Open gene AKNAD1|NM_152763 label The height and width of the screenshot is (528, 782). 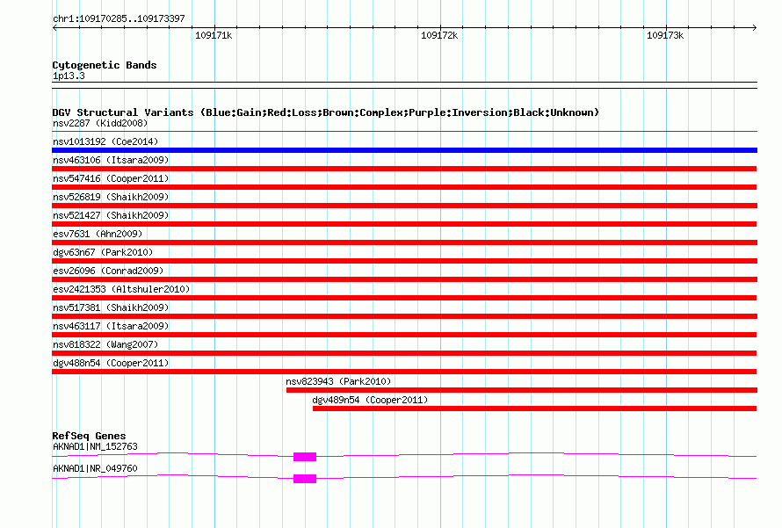95,446
